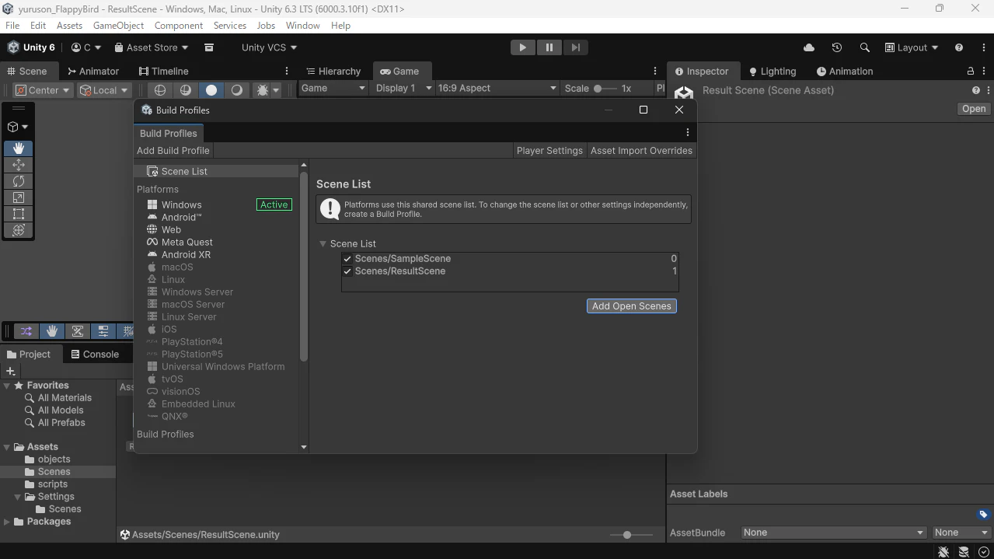Switch to the Lighting tab
The image size is (994, 559).
[772, 71]
